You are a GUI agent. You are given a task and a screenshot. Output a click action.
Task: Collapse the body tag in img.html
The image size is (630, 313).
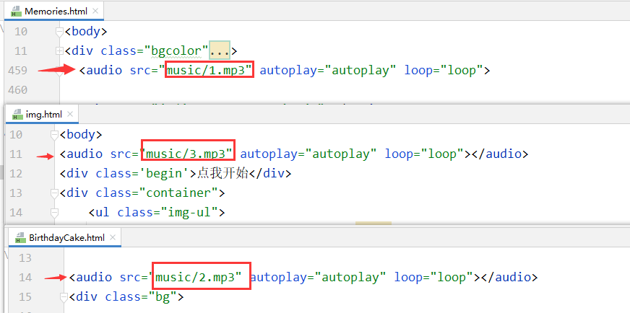click(x=54, y=135)
